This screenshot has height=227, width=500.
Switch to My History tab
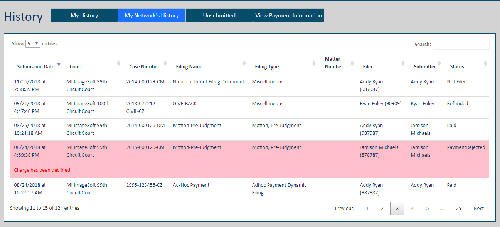coord(84,15)
